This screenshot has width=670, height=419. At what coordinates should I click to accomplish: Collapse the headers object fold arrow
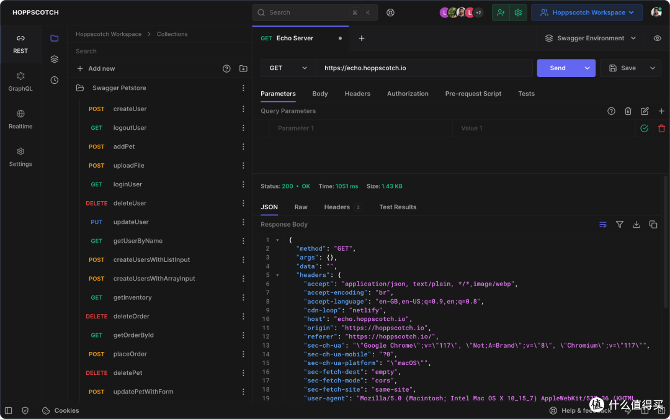277,275
